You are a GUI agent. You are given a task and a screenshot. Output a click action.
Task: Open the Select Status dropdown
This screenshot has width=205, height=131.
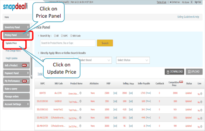133,60
